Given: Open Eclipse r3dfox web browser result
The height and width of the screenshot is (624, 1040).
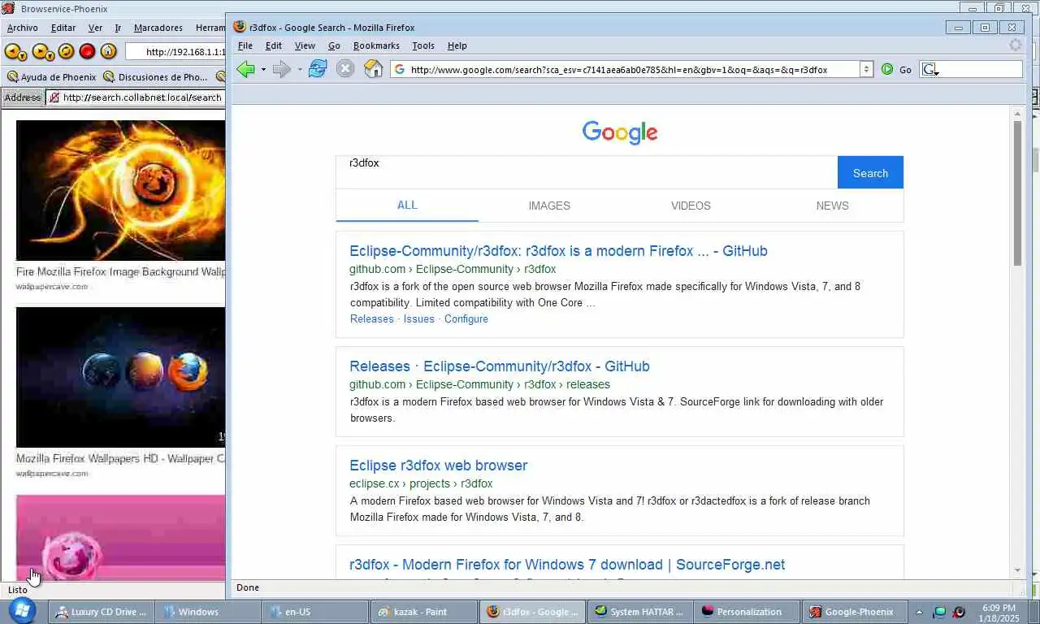Looking at the screenshot, I should click(439, 466).
